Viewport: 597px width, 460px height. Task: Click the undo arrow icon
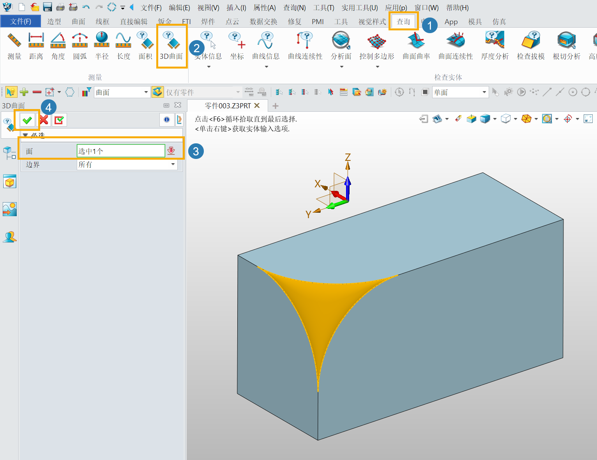pos(86,7)
